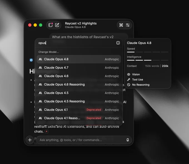
Task: Click the 'No Reasoning' capability label
Action: click(141, 85)
